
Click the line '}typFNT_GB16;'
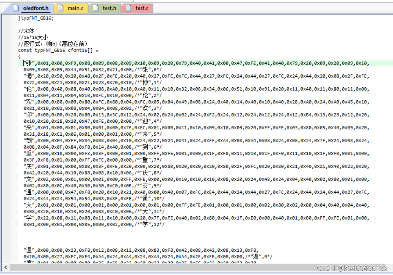coord(36,18)
